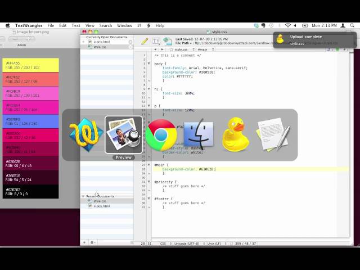The height and width of the screenshot is (270, 360).
Task: Click Cyberduck icon in upload notification
Action: pyautogui.click(x=280, y=39)
